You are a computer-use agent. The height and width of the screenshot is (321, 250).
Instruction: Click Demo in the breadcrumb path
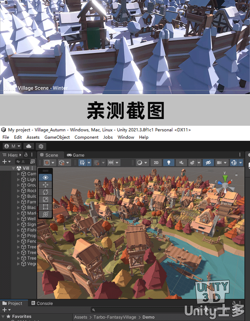(148, 317)
